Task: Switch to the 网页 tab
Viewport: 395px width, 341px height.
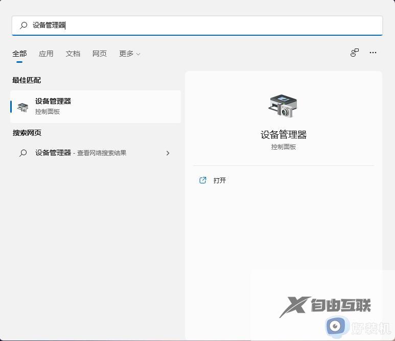Action: click(x=100, y=54)
